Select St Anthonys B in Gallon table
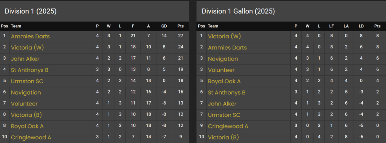The image size is (386, 143). point(227,93)
